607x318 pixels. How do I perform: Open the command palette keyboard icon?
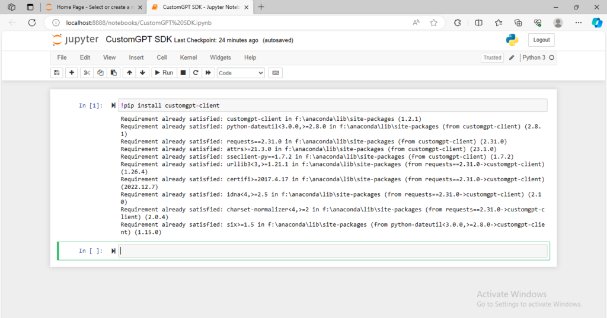pyautogui.click(x=274, y=73)
